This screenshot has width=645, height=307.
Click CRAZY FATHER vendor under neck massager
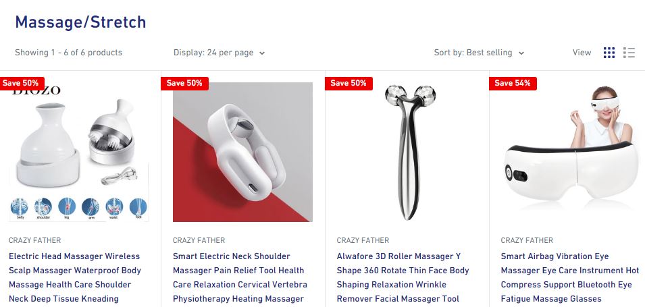199,240
